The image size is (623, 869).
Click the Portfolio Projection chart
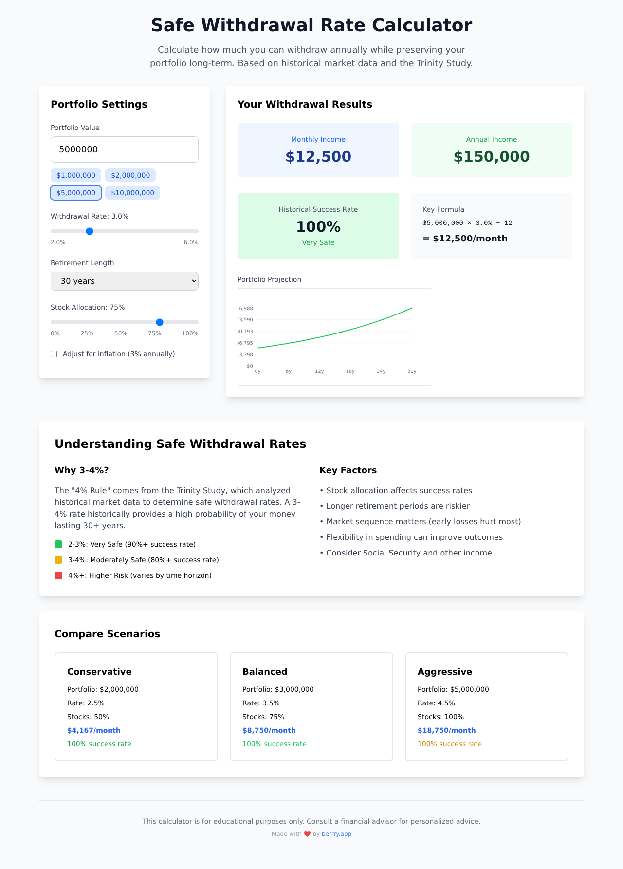(x=335, y=337)
